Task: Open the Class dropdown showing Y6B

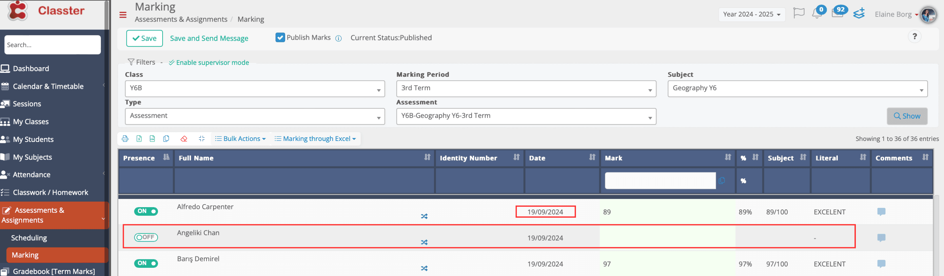Action: click(x=255, y=89)
